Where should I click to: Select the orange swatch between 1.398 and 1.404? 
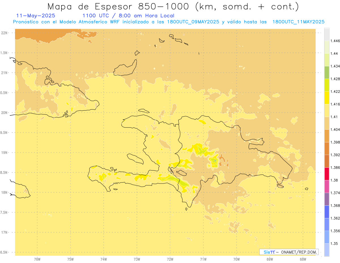pos(327,136)
